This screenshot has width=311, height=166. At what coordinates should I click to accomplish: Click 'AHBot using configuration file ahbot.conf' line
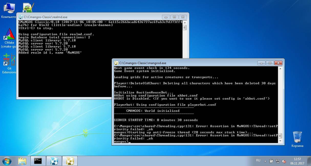[156, 96]
